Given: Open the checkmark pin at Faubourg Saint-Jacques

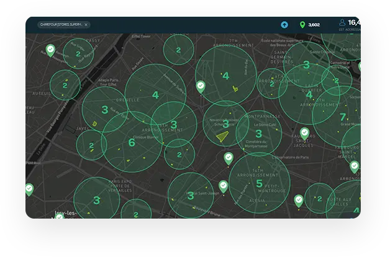Looking at the screenshot, I should pyautogui.click(x=304, y=134).
